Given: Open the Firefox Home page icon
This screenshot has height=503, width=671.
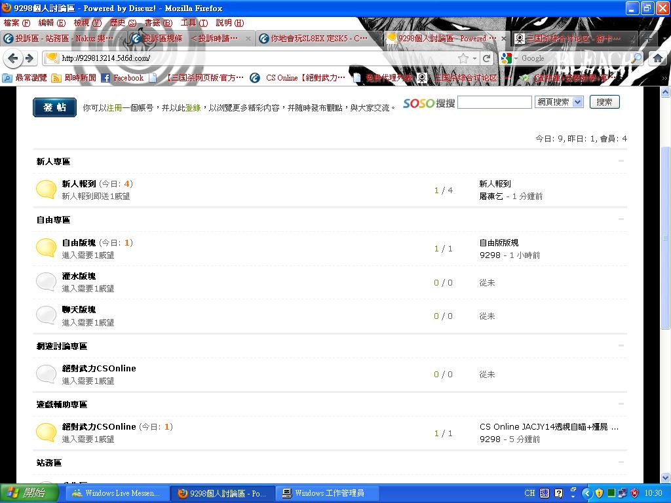Looking at the screenshot, I should (657, 58).
